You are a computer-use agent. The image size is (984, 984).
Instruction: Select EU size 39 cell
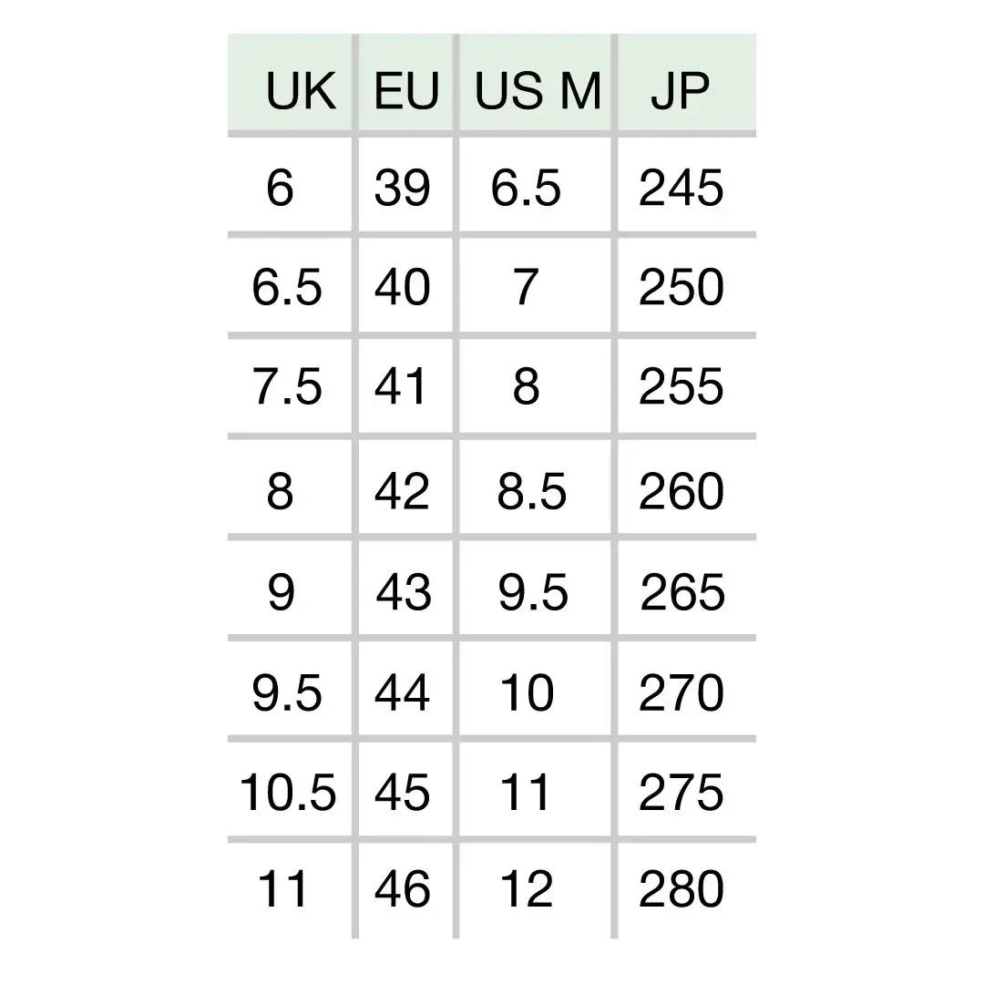[x=402, y=189]
